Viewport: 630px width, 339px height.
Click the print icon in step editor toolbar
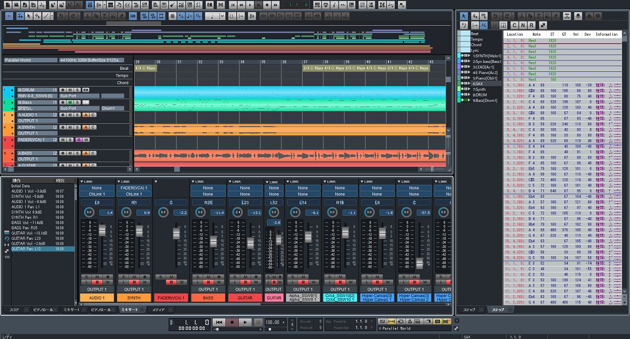point(577,16)
